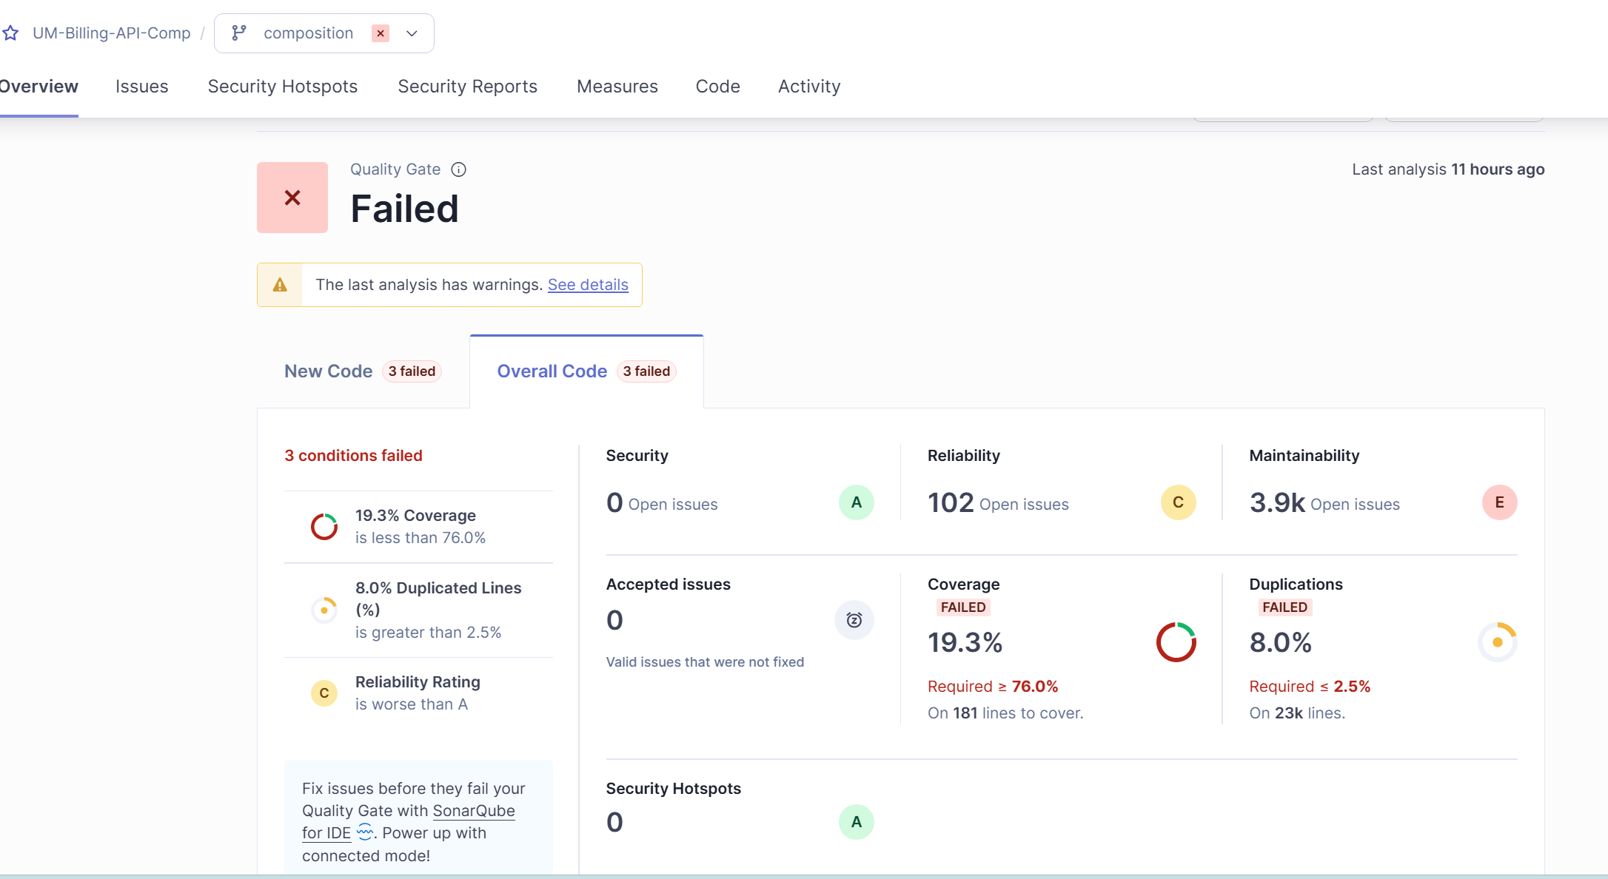Viewport: 1608px width, 879px height.
Task: Click the favorite star icon beside UM-Billing-API-Comp
Action: (10, 33)
